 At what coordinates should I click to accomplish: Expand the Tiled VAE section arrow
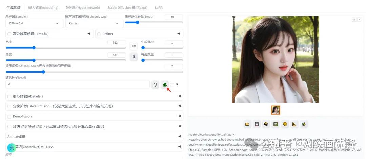179,126
